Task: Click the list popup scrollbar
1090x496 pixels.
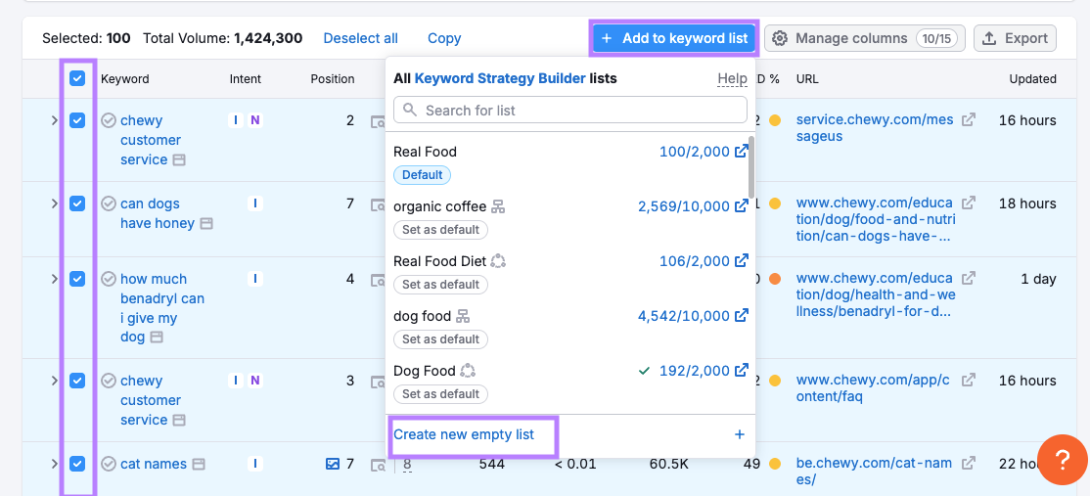Action: click(x=751, y=166)
